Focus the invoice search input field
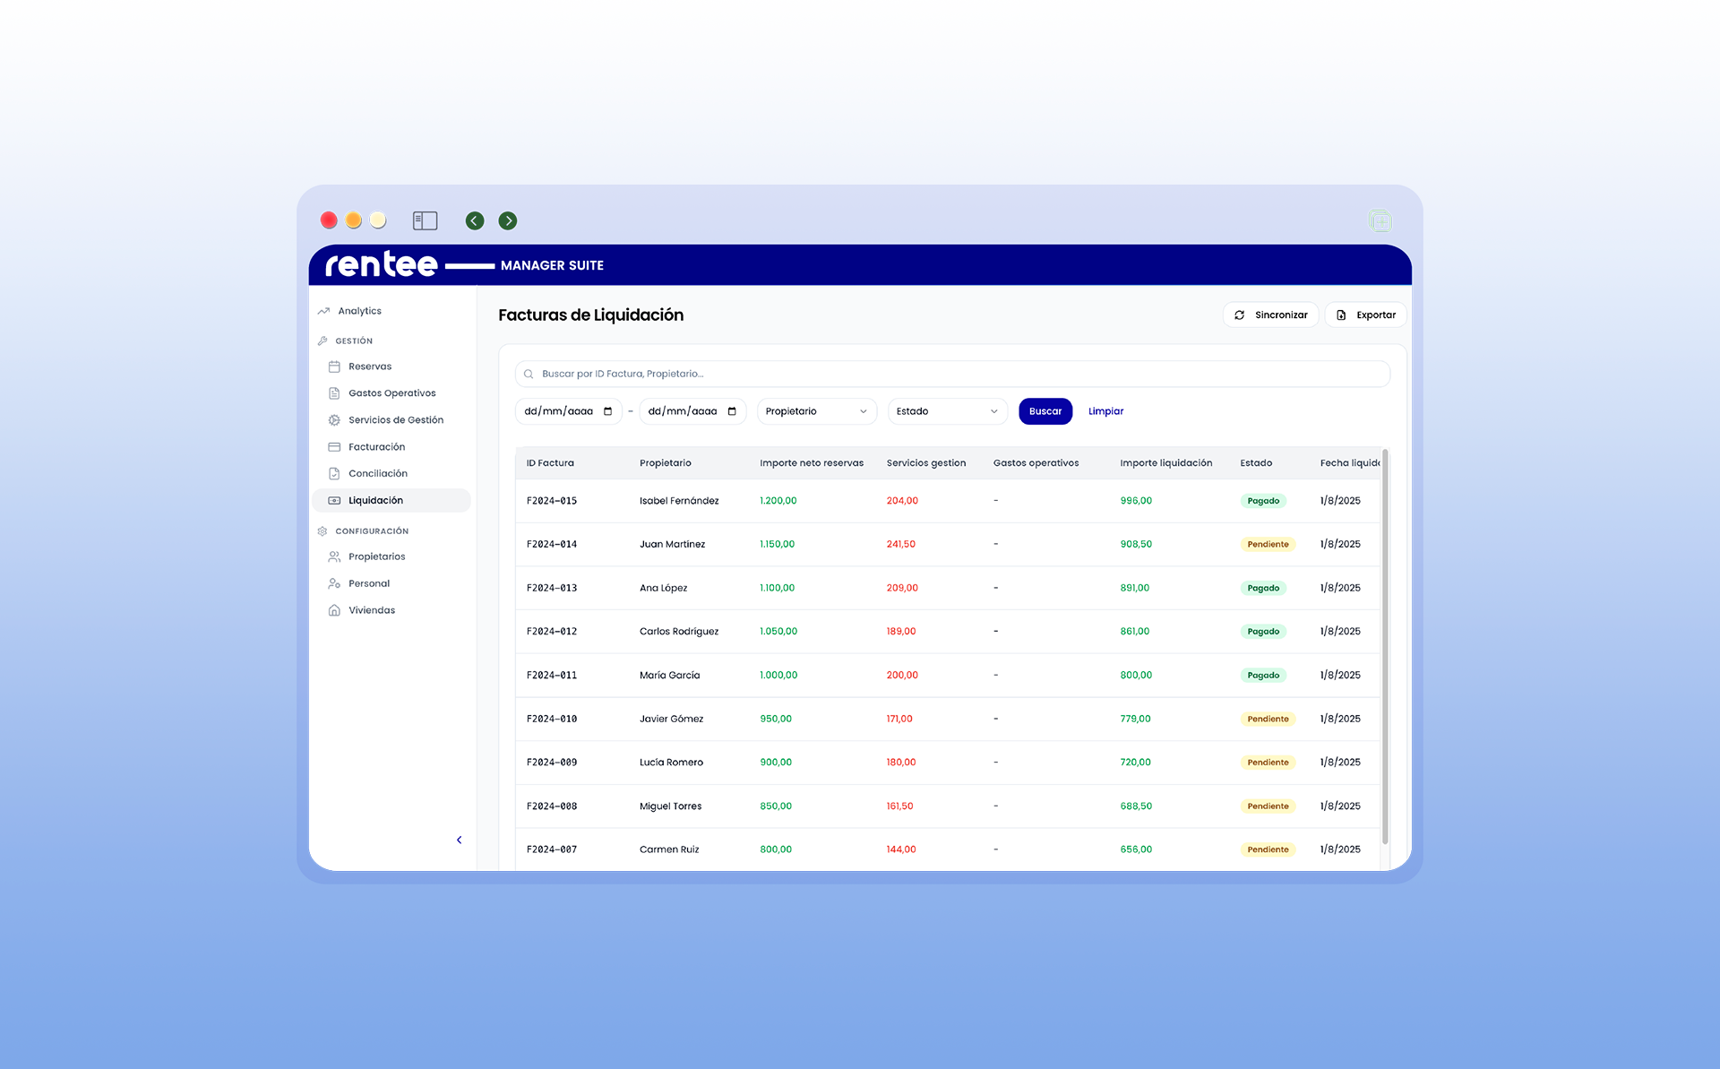The width and height of the screenshot is (1720, 1069). [x=951, y=374]
